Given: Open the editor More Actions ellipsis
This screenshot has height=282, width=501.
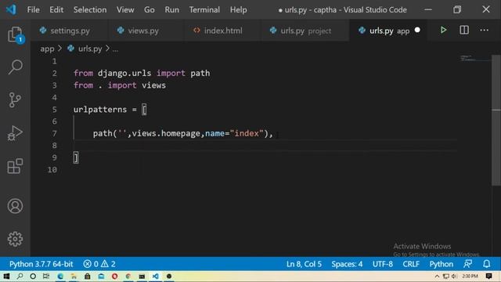Looking at the screenshot, I should tap(484, 30).
